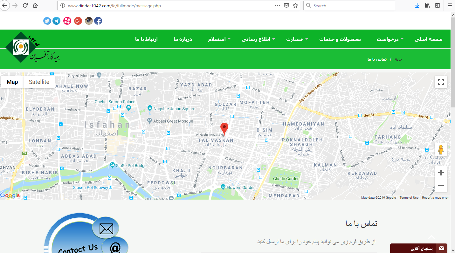Open the Facebook social icon
This screenshot has height=253, width=455.
(98, 21)
